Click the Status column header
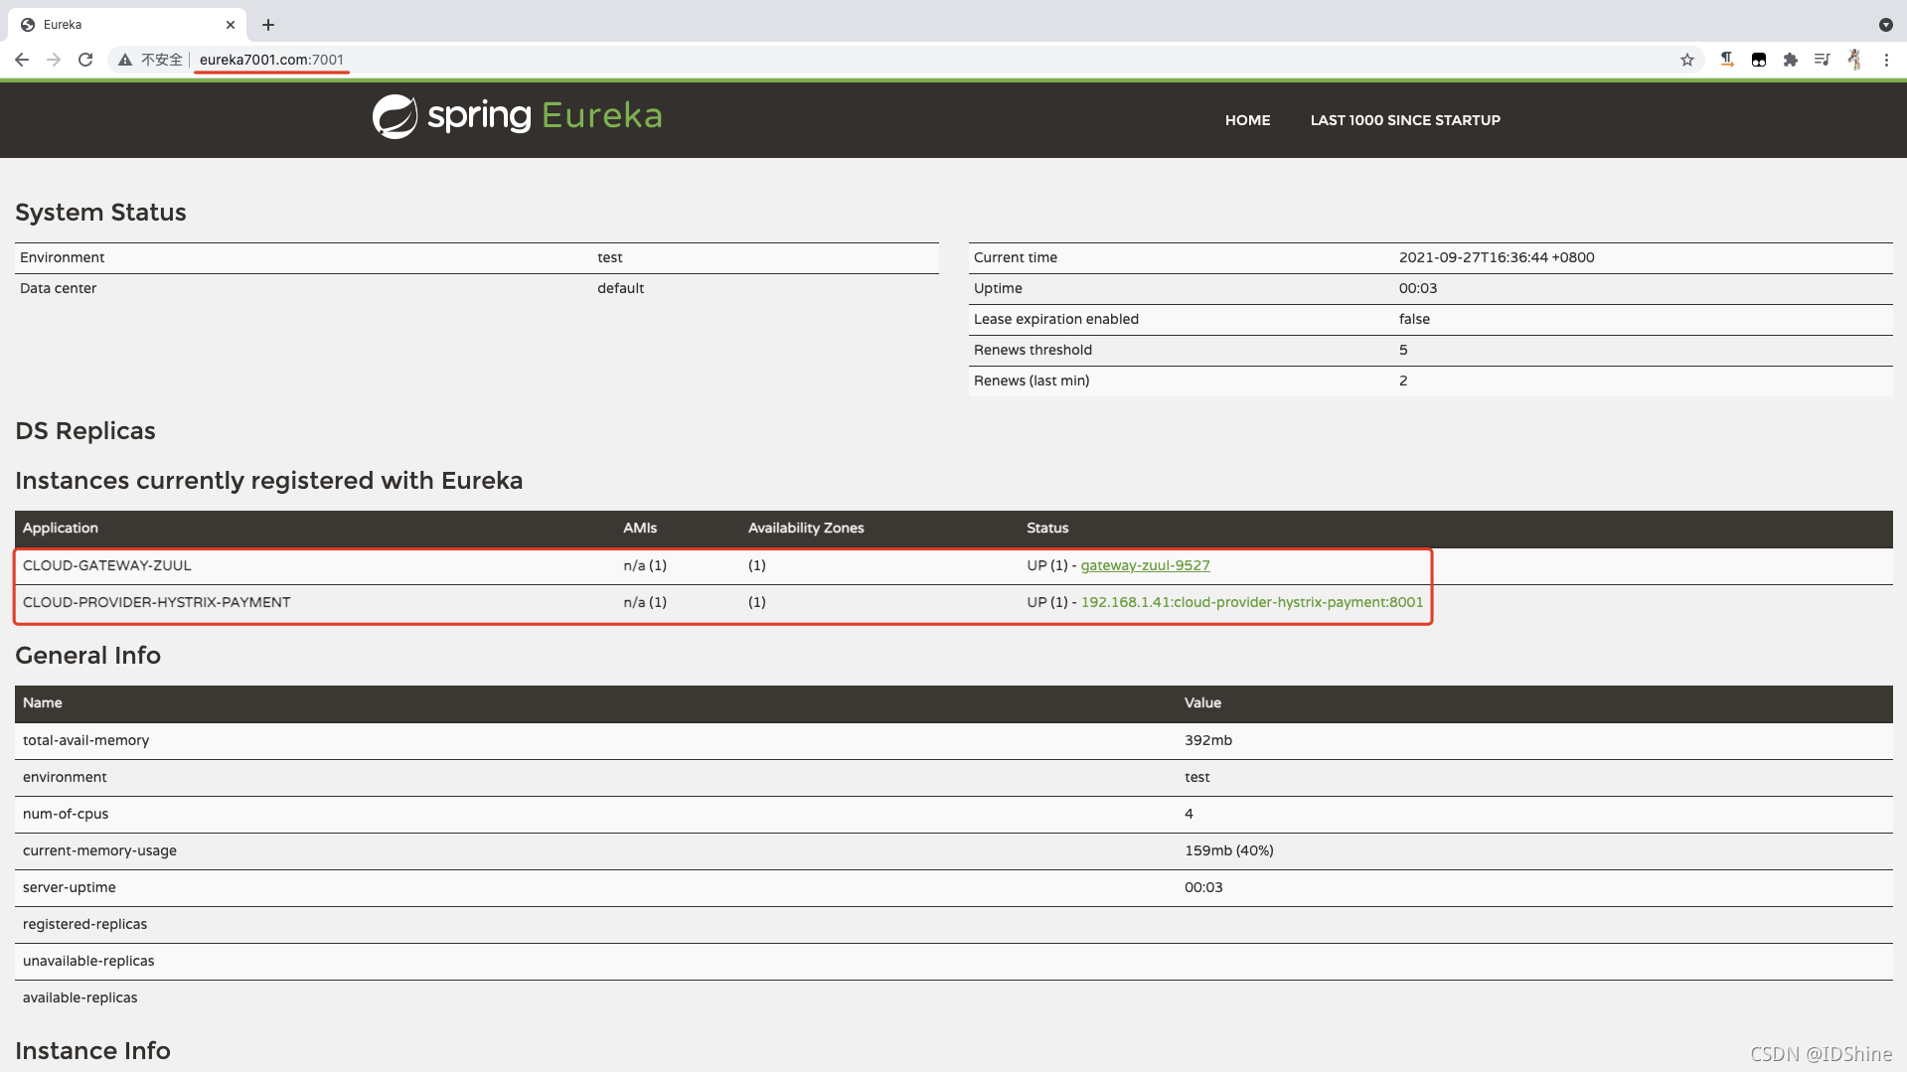Screen dimensions: 1907x1072 click(1047, 528)
